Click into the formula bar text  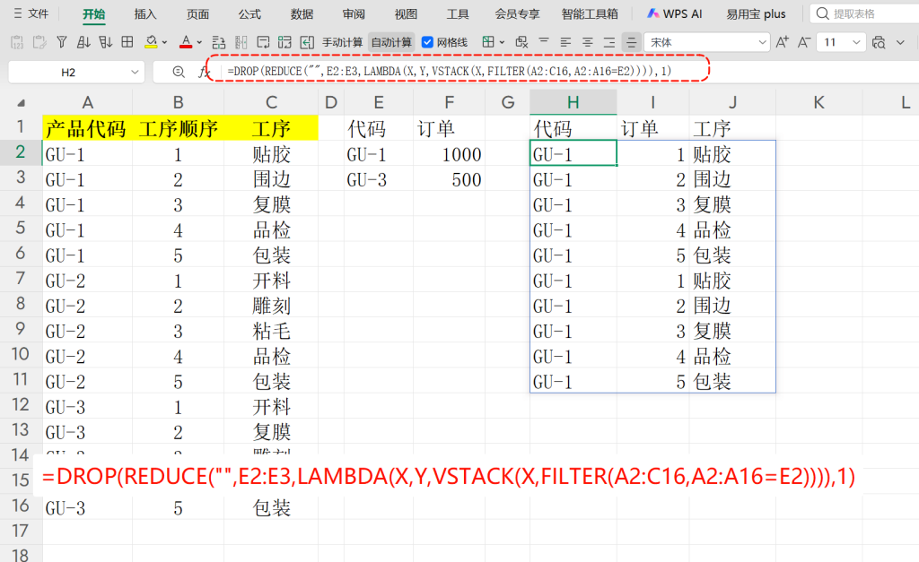[x=449, y=72]
